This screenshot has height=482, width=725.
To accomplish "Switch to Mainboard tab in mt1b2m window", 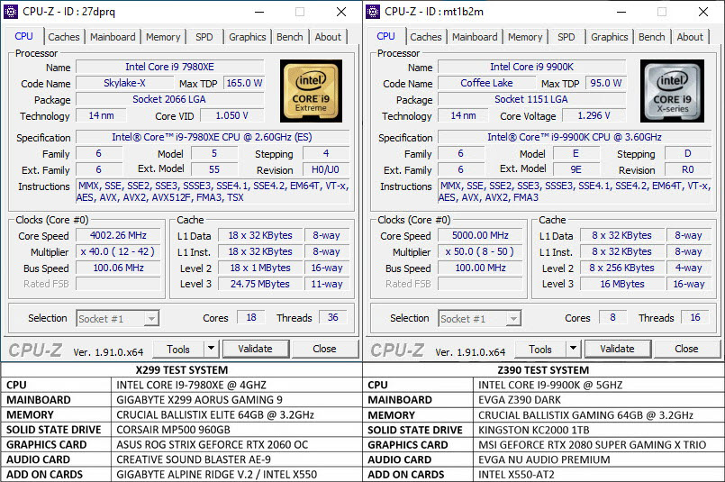I will [475, 37].
